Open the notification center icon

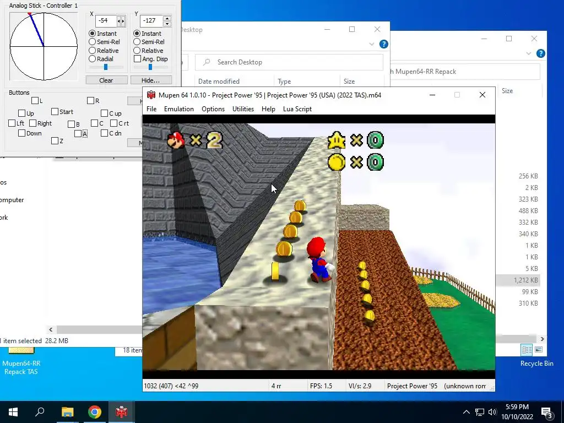click(547, 413)
